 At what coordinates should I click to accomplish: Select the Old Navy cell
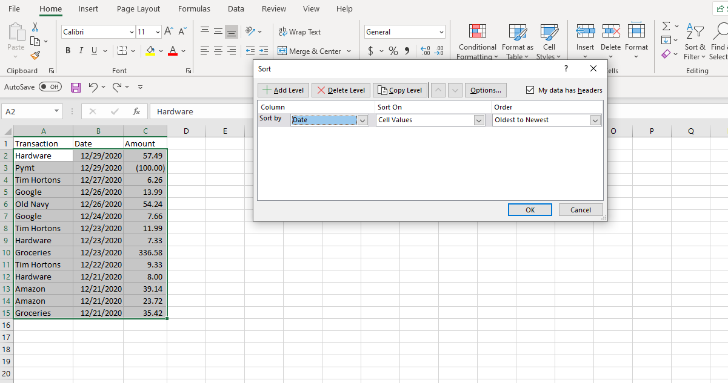[x=43, y=204]
